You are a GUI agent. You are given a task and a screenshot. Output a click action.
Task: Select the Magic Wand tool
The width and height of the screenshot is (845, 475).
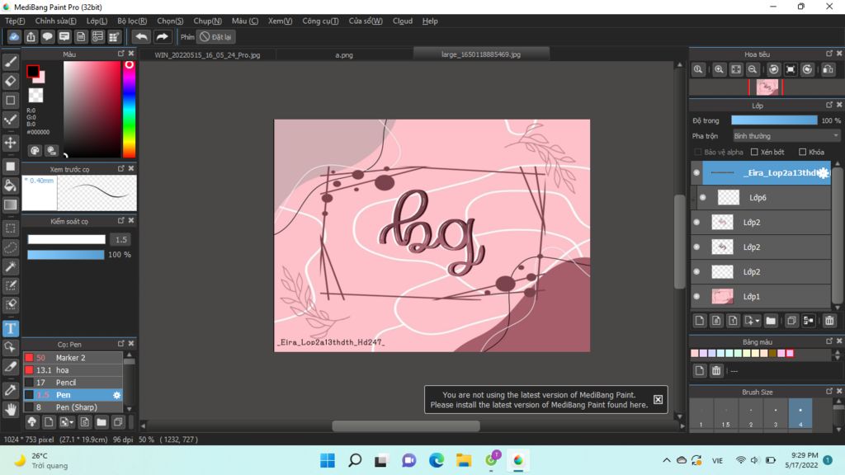point(10,266)
